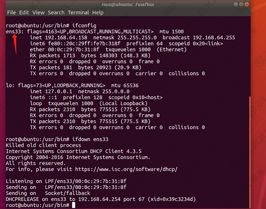This screenshot has height=209, width=266.
Task: Open the Search menu
Action: (56, 12)
